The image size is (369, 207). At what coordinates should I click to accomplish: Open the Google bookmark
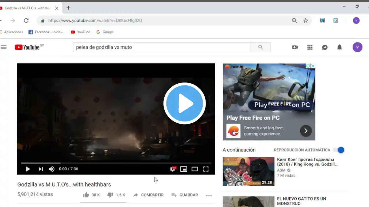pos(105,32)
